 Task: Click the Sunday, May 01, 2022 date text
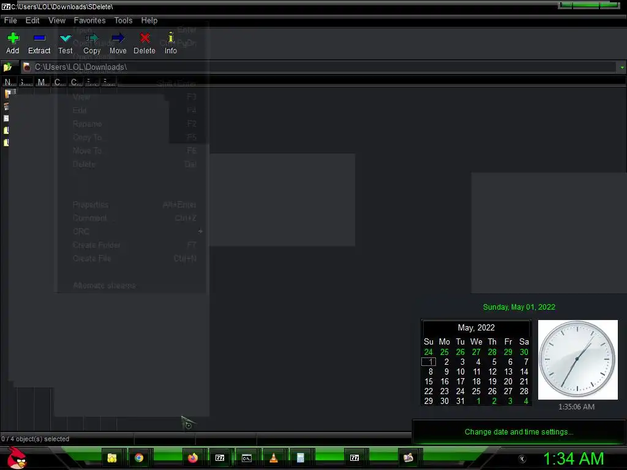point(519,307)
